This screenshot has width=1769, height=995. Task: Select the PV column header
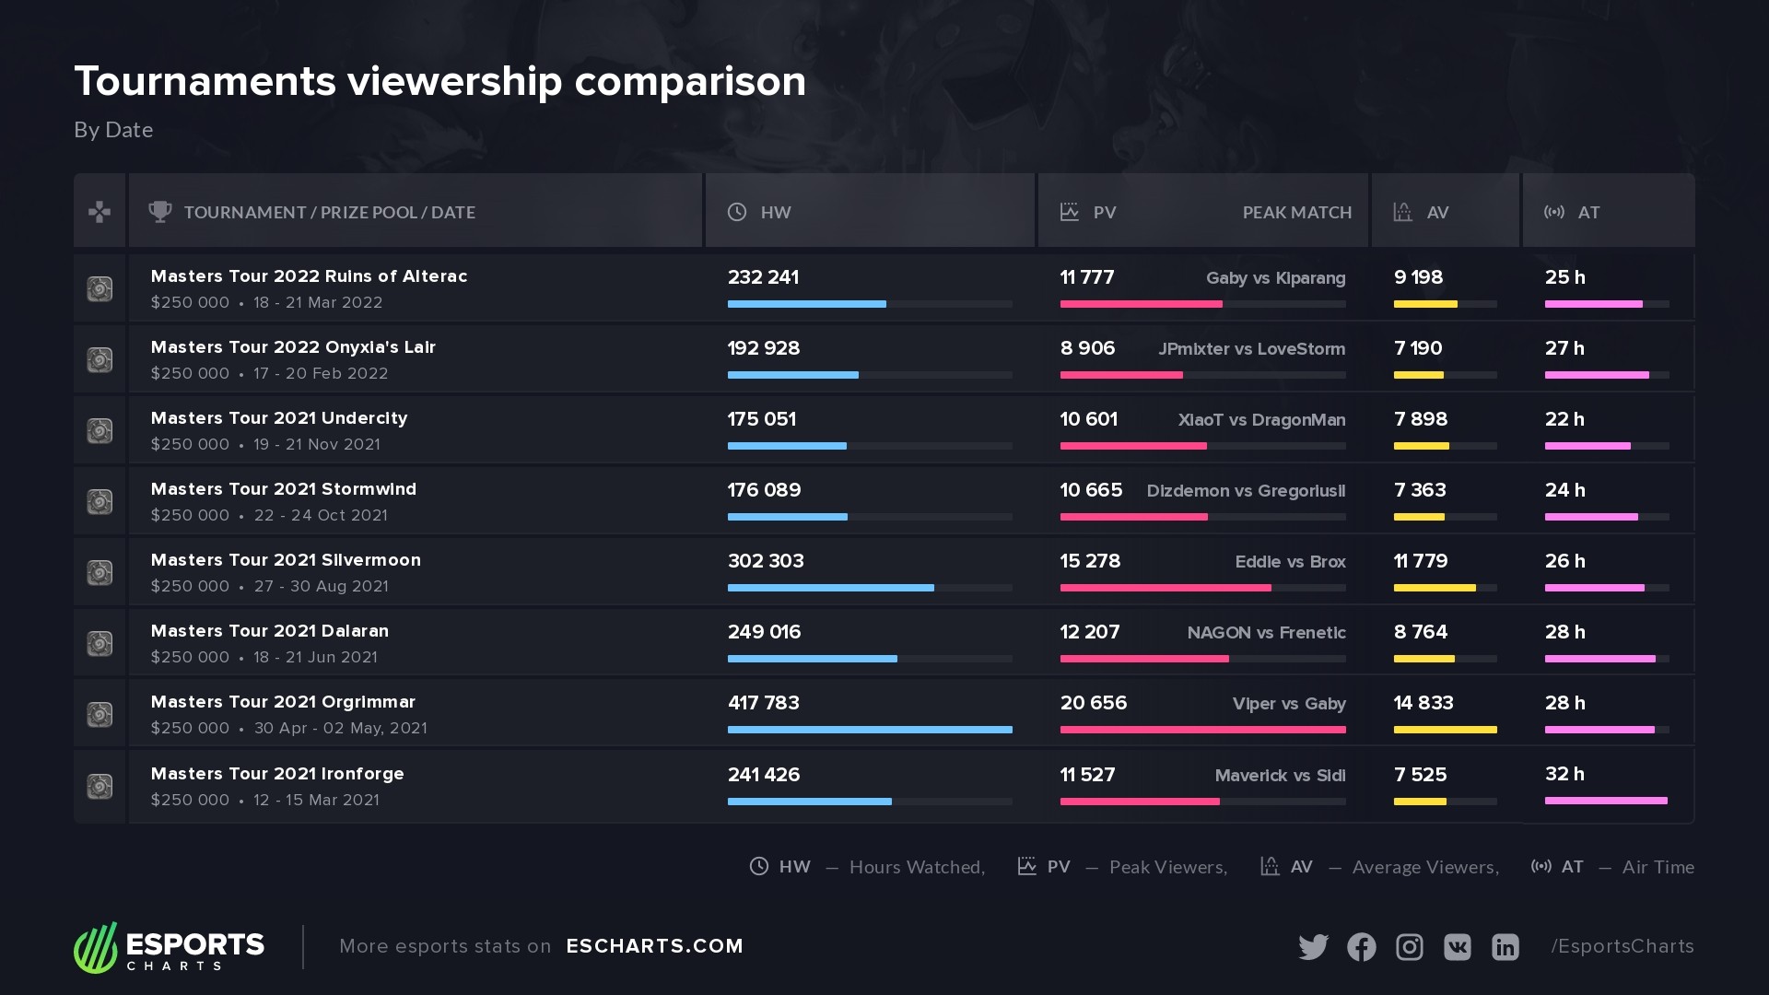pyautogui.click(x=1104, y=213)
